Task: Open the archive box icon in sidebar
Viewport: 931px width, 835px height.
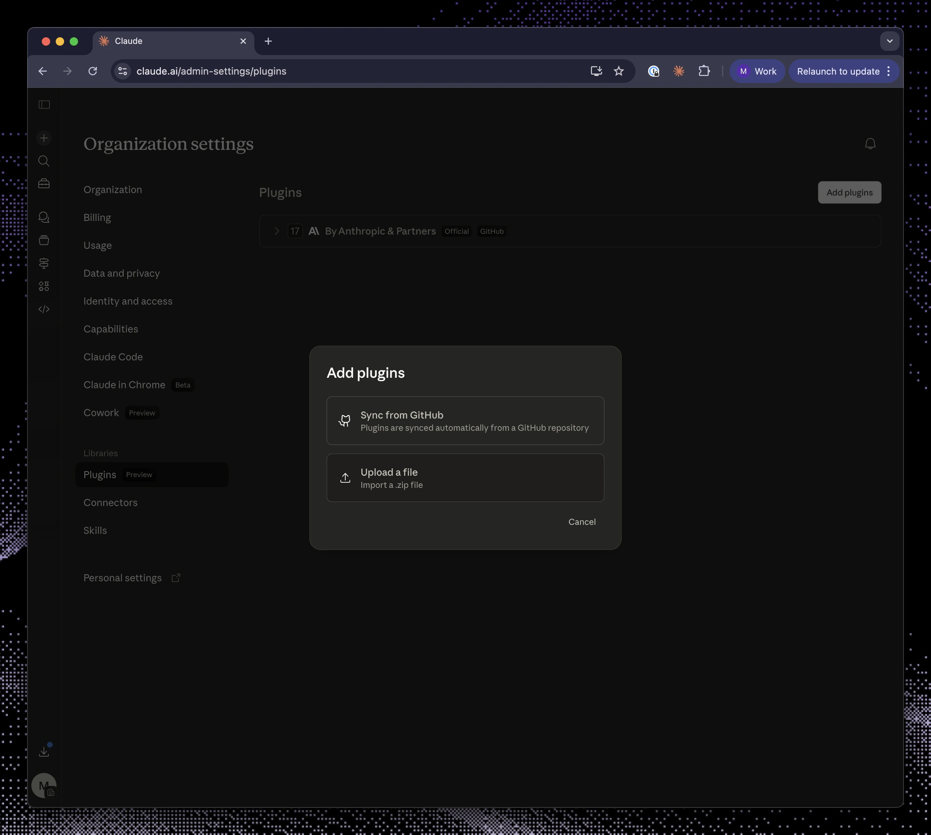Action: point(44,239)
